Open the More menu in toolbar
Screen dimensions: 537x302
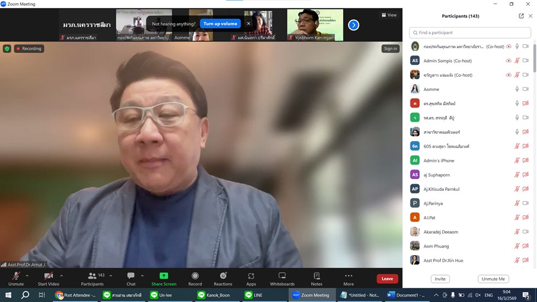point(348,276)
